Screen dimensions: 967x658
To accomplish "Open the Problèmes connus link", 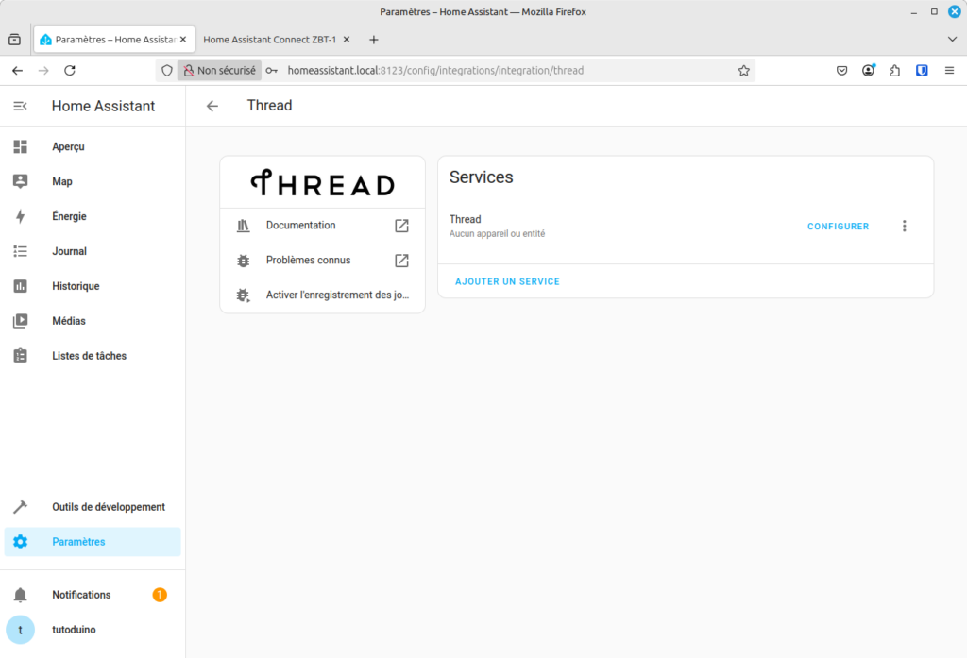I will 323,261.
